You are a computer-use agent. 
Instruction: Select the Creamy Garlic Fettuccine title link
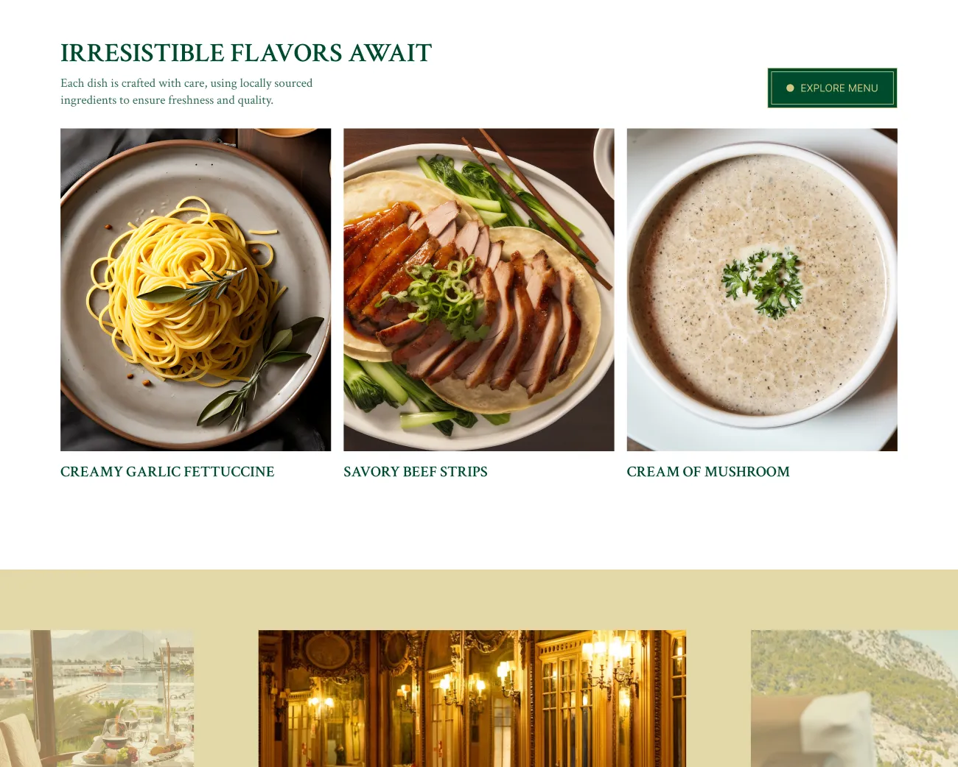(x=167, y=472)
